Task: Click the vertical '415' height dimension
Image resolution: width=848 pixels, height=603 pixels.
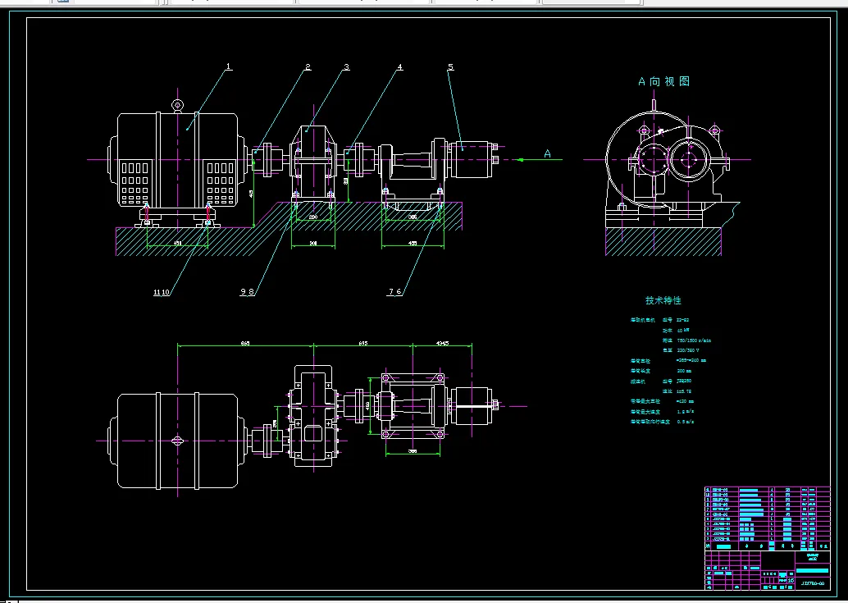Action: tap(251, 194)
